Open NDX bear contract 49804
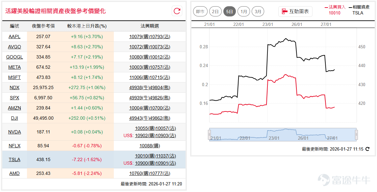The image size is (377, 192). pos(160,88)
